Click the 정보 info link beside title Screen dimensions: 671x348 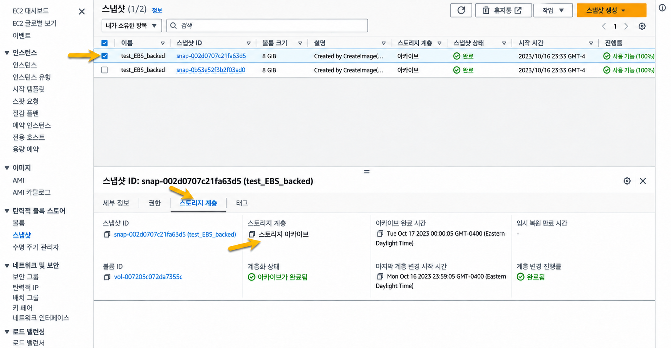(x=157, y=10)
